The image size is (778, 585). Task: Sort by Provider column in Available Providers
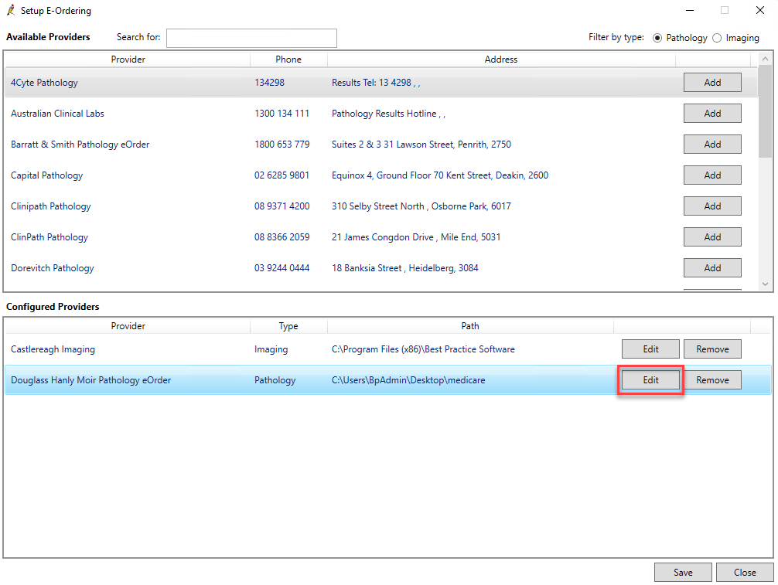(128, 60)
